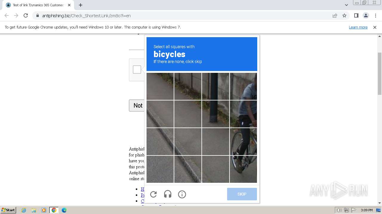Open Action Center flag icon
382x214 pixels.
(x=354, y=210)
